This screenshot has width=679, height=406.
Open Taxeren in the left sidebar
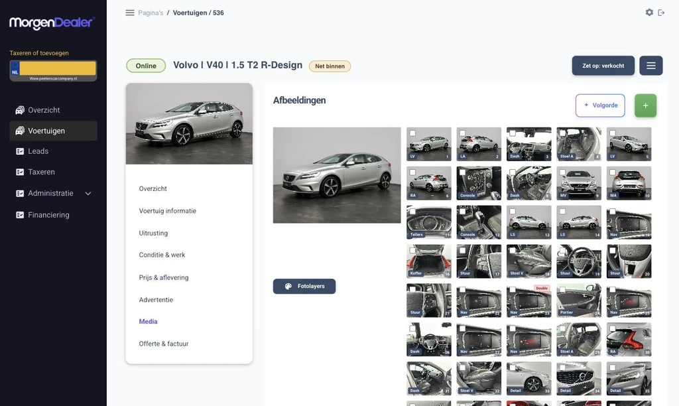pyautogui.click(x=53, y=172)
